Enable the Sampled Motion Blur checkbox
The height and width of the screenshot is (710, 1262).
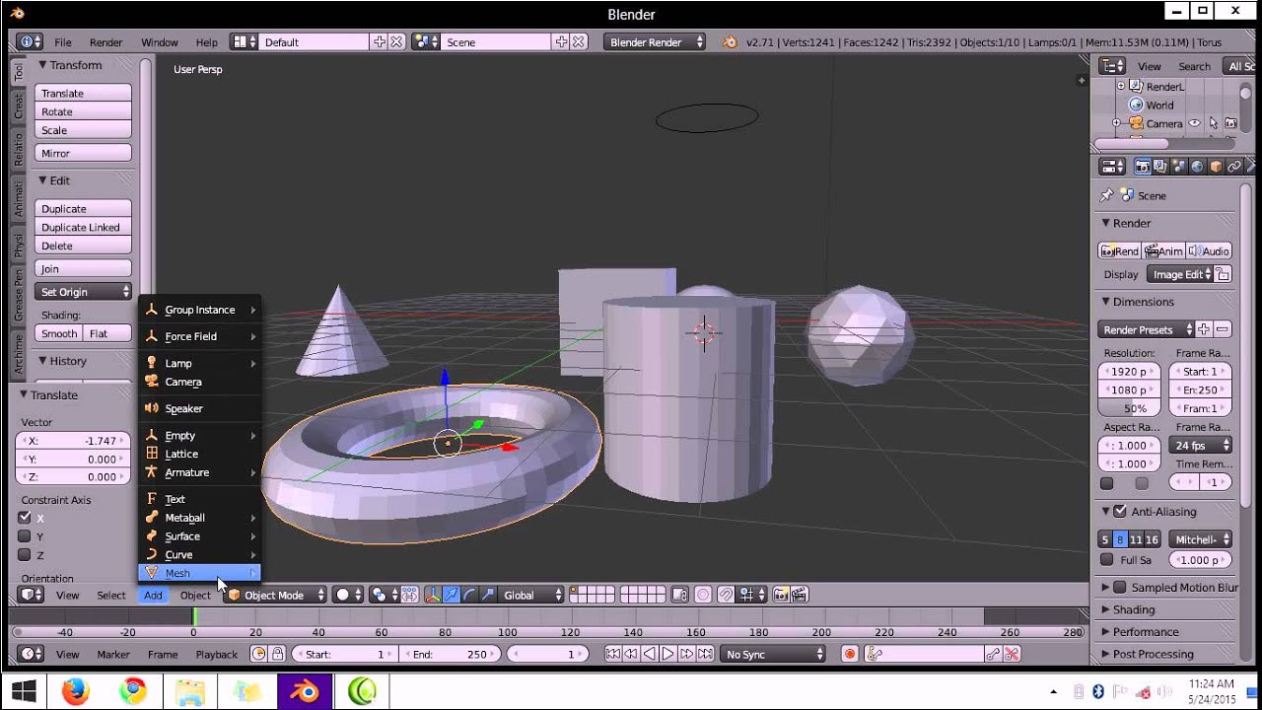click(x=1120, y=587)
